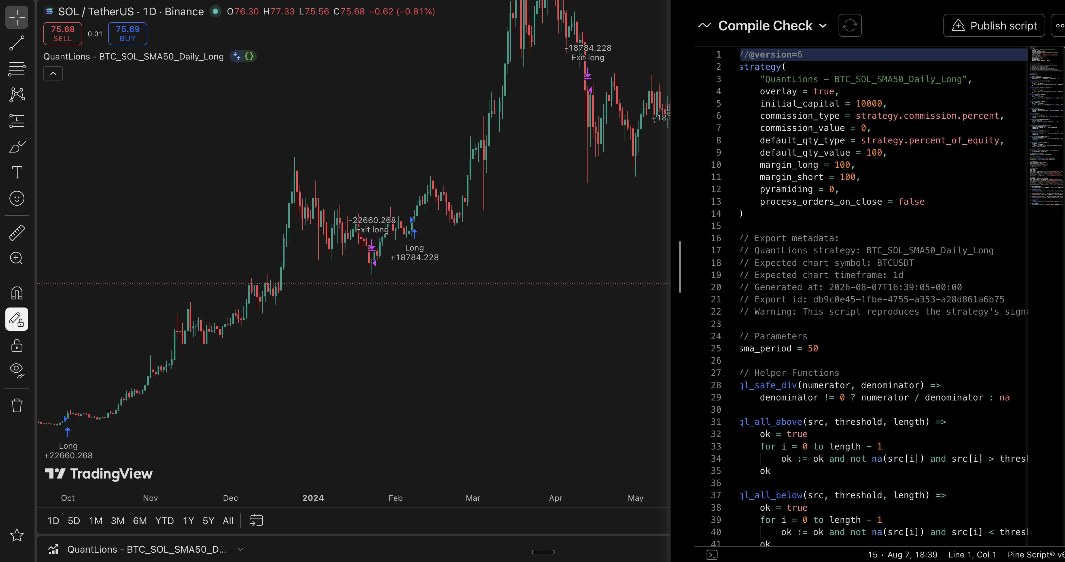The height and width of the screenshot is (562, 1065).
Task: Click line 5 initial_capital = 10000
Action: 823,103
